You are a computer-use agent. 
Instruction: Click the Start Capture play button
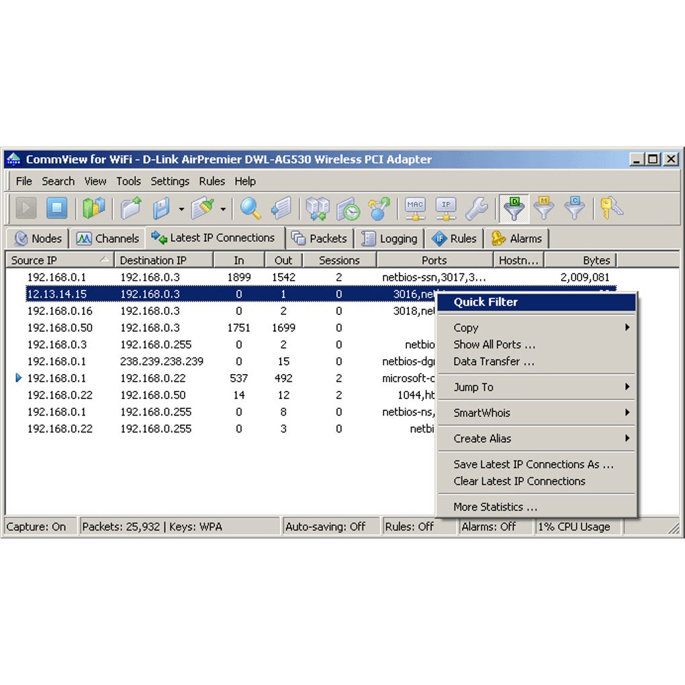[26, 208]
